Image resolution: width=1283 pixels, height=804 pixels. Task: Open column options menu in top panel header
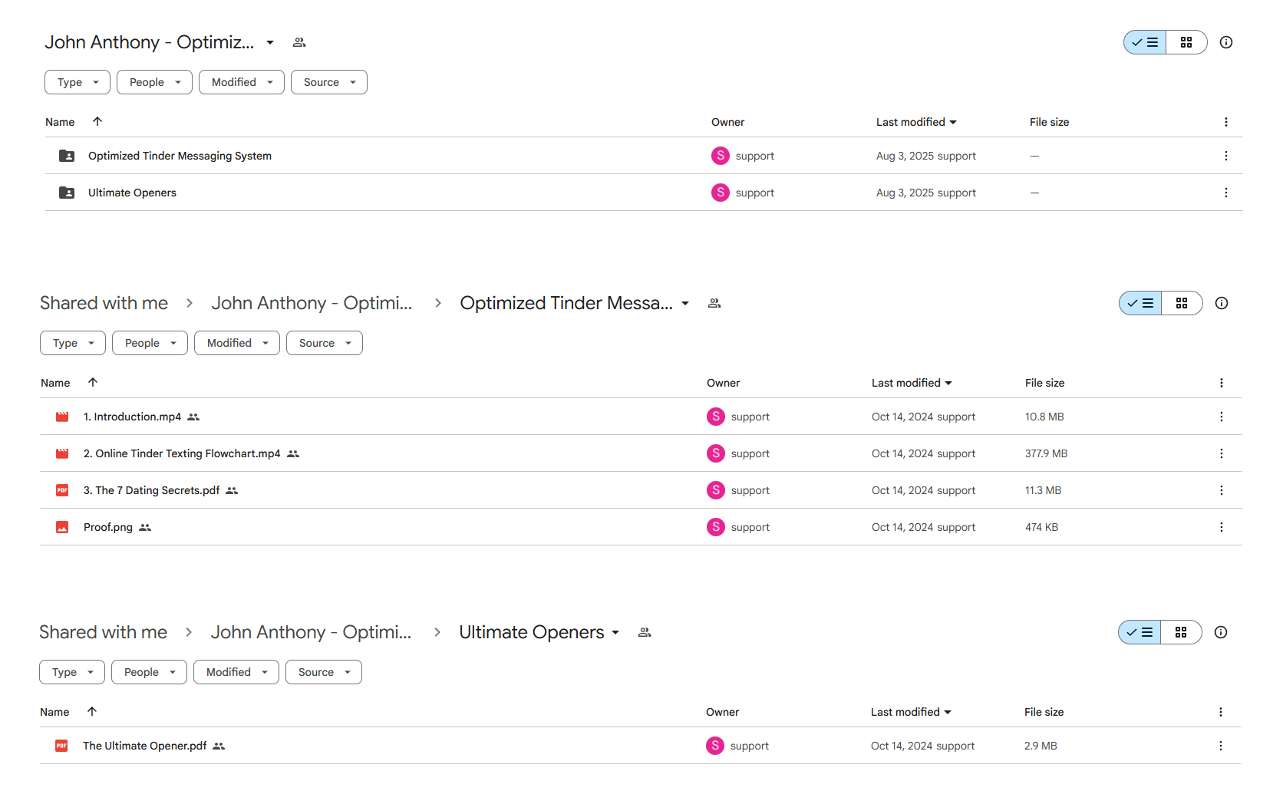pyautogui.click(x=1226, y=122)
